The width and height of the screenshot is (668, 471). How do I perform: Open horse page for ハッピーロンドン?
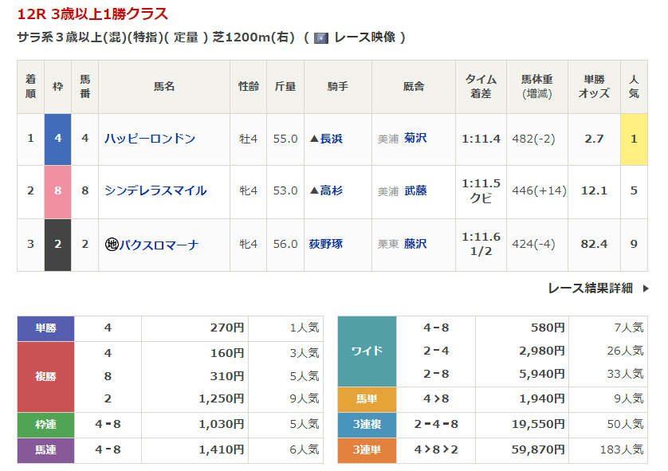[x=150, y=139]
